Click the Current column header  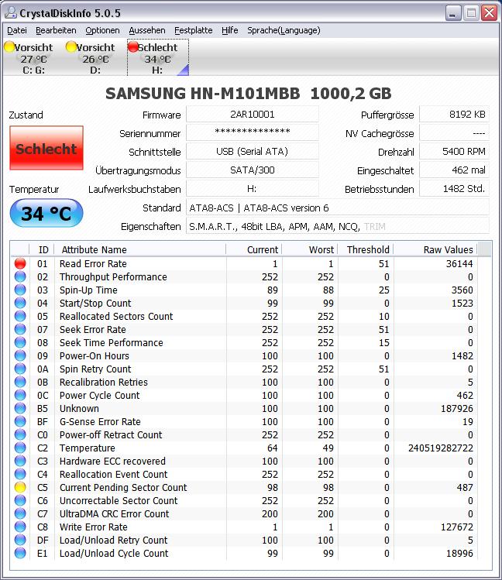click(254, 249)
